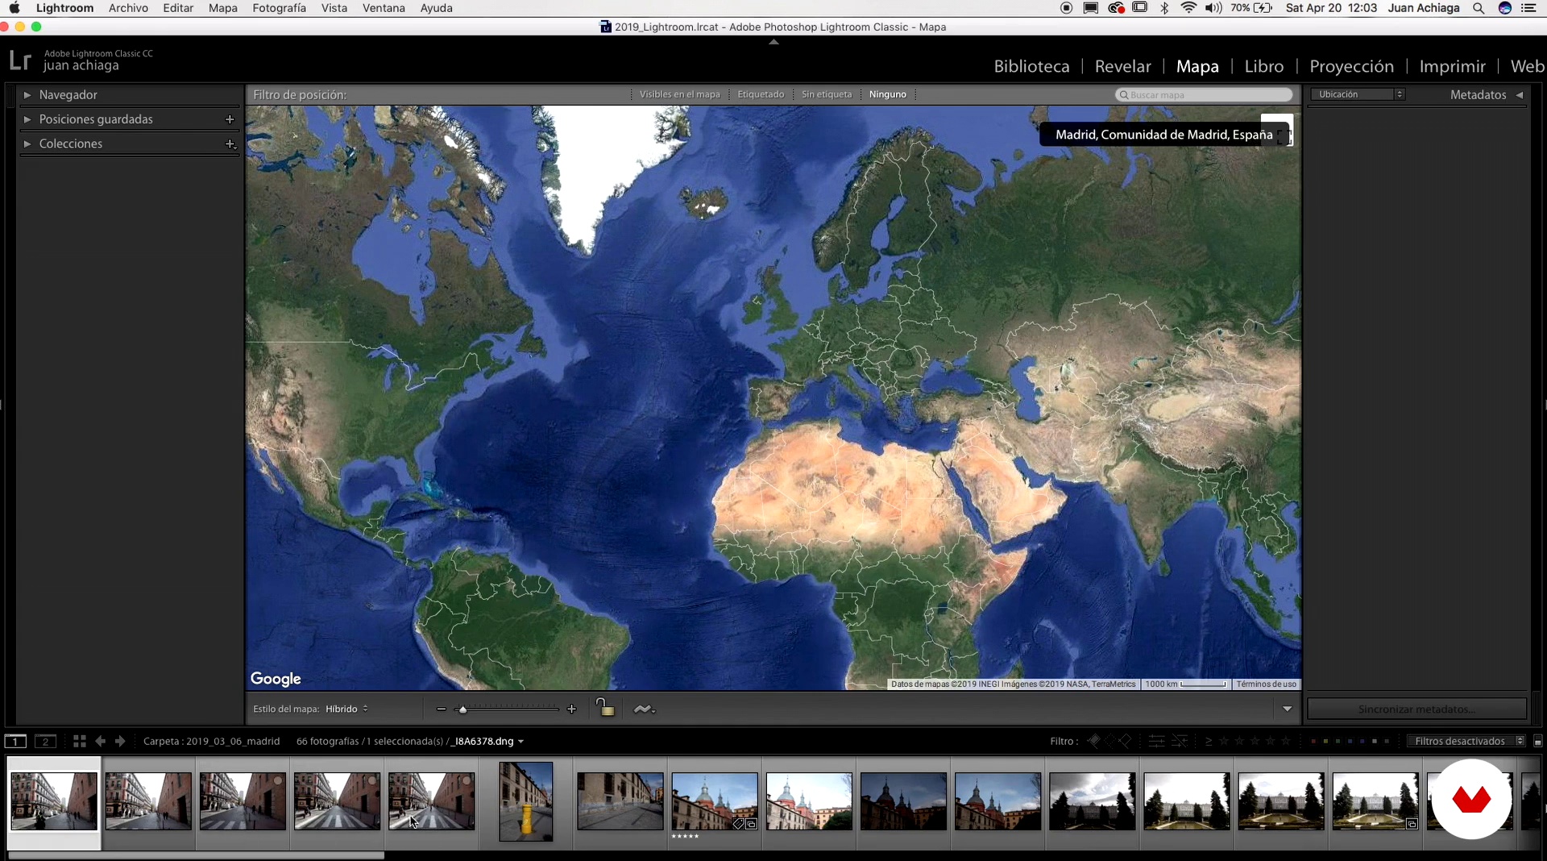This screenshot has width=1547, height=861.
Task: Filter by flagged photos flag icon
Action: click(1093, 741)
